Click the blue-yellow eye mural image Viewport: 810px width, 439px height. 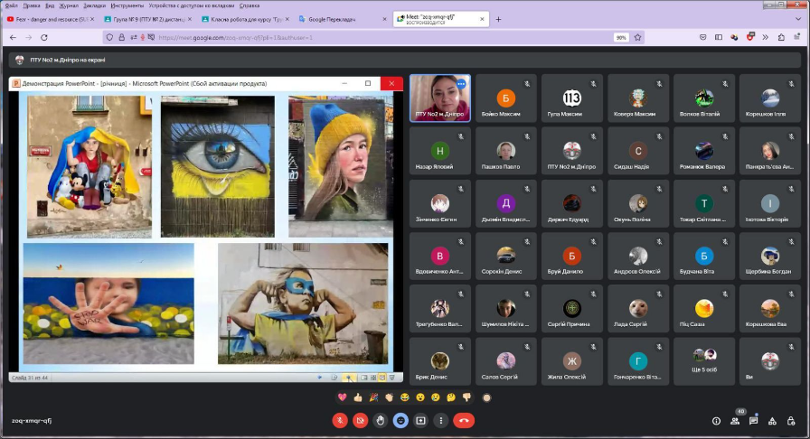coord(218,166)
